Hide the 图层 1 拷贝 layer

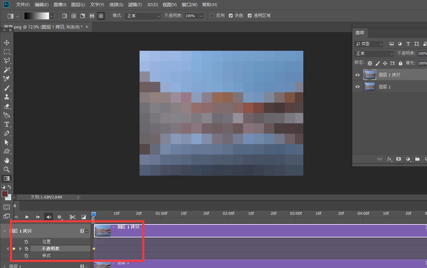pyautogui.click(x=358, y=75)
